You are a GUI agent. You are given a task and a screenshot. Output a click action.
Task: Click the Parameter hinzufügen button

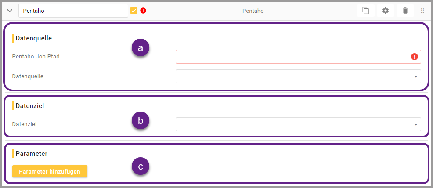click(50, 171)
